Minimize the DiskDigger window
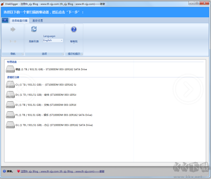 click(191, 3)
